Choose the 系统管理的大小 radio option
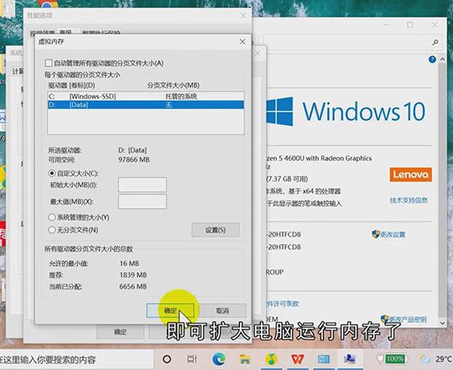Viewport: 453px width, 370px height. tap(52, 217)
